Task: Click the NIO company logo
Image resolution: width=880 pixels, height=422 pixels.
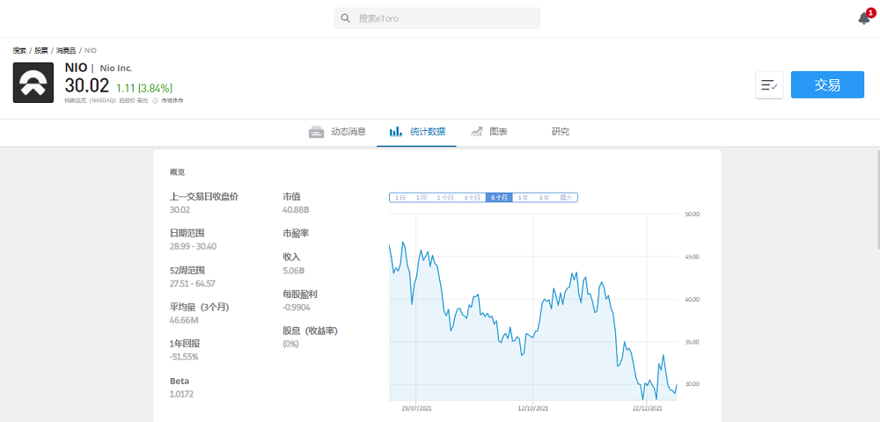Action: pos(33,83)
